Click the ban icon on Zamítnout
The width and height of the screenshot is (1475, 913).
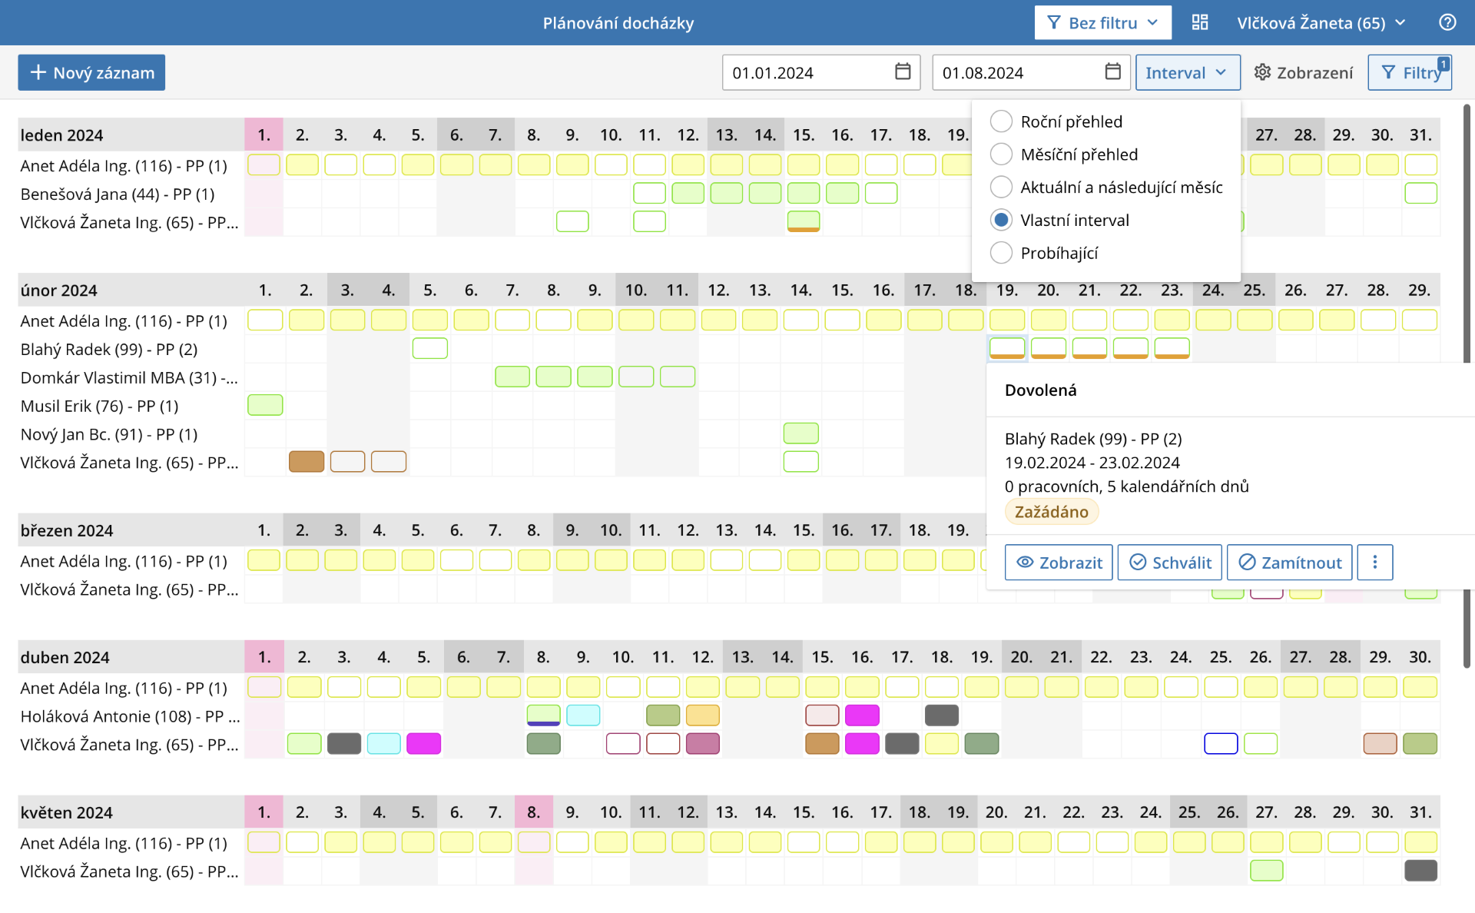pyautogui.click(x=1248, y=563)
